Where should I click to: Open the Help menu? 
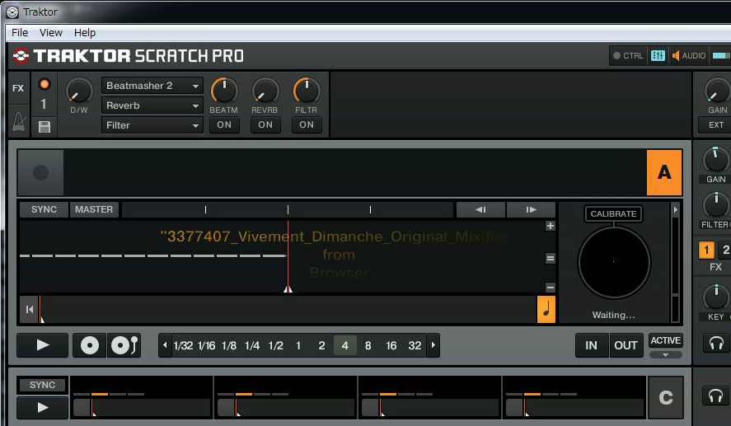click(x=85, y=33)
